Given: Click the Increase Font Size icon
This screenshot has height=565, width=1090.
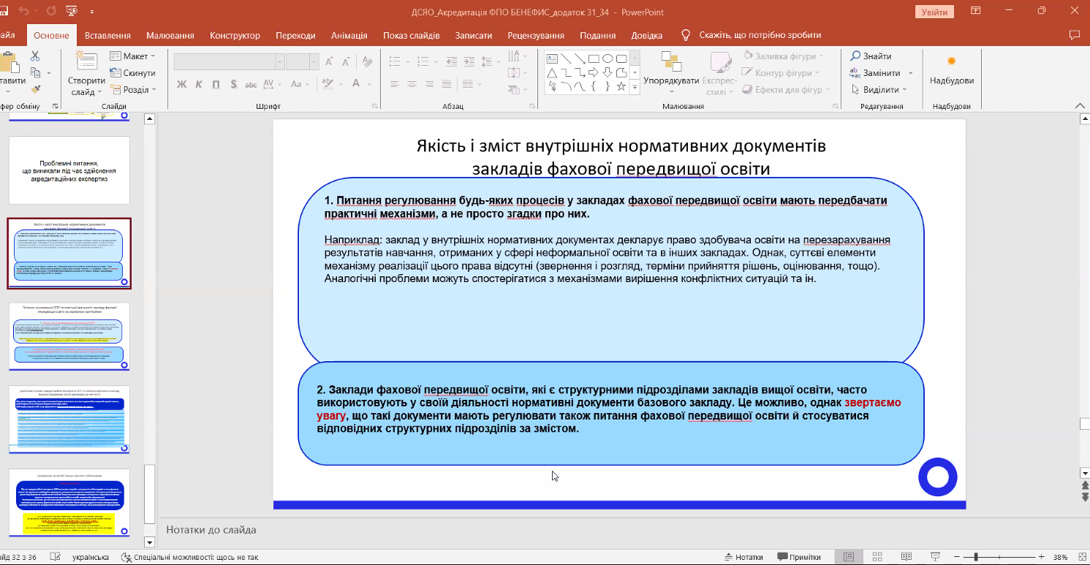Looking at the screenshot, I should click(x=328, y=62).
